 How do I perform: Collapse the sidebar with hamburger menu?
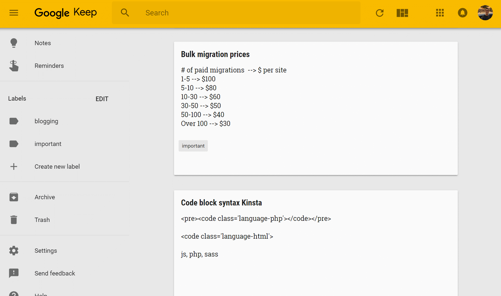point(14,13)
